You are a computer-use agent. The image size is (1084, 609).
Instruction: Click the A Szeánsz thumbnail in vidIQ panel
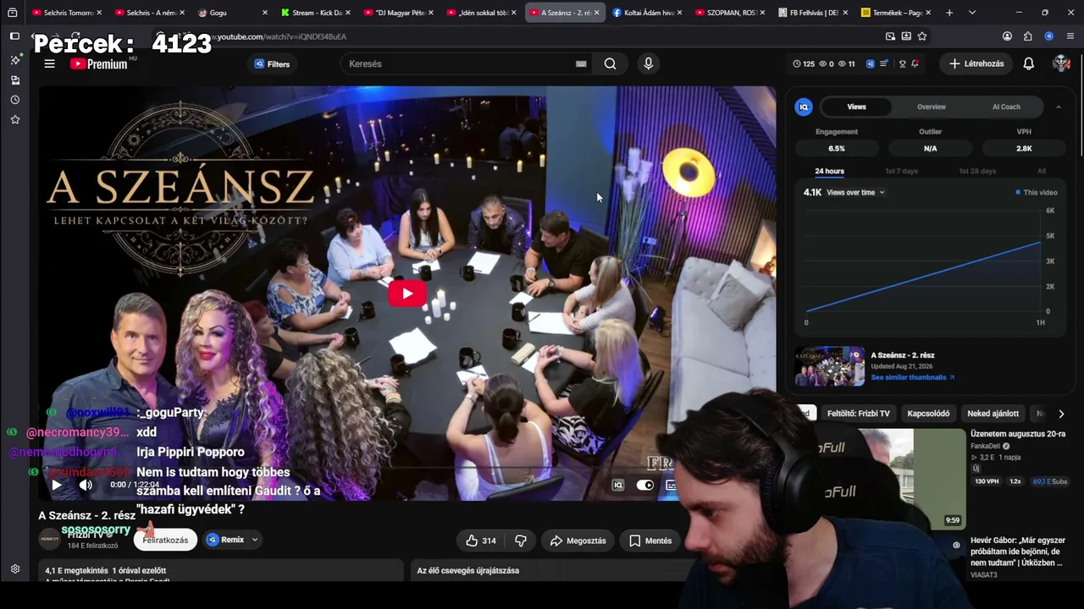(829, 365)
